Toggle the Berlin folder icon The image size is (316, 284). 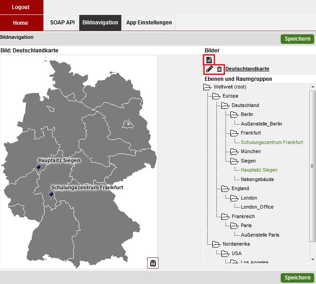(x=235, y=115)
